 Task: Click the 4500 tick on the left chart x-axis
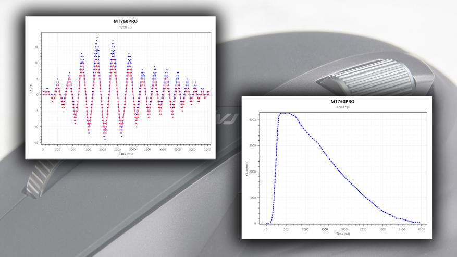177,150
